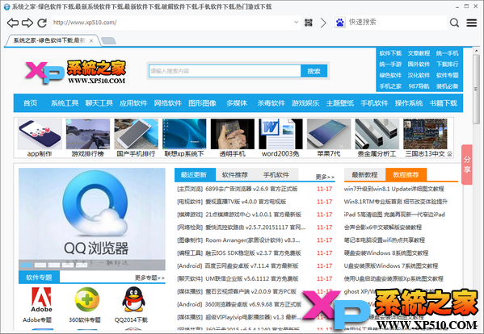Open 装机必备 in the top-right link box
Image resolution: width=484 pixels, height=334 pixels.
click(x=448, y=86)
